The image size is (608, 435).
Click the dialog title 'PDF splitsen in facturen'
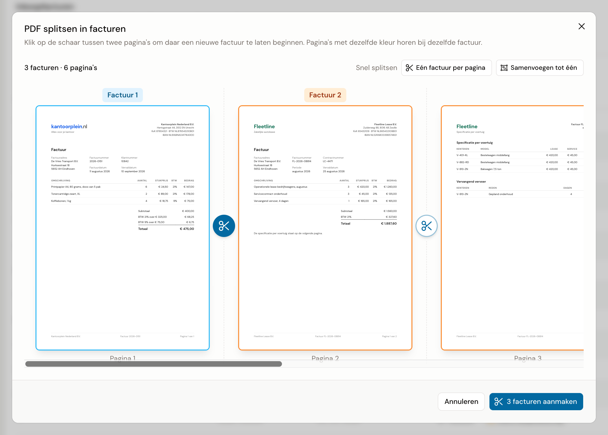click(x=75, y=29)
